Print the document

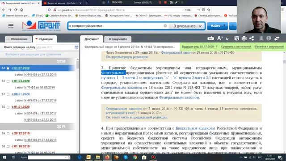pyautogui.click(x=244, y=38)
